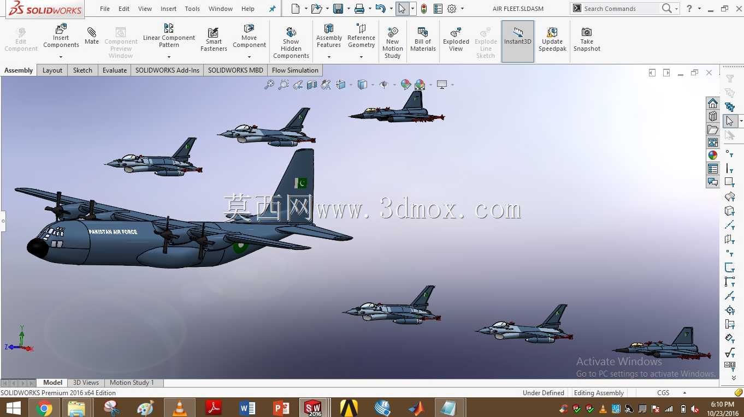Toggle the Filter Planes selection filter
This screenshot has width=744, height=417.
click(730, 239)
